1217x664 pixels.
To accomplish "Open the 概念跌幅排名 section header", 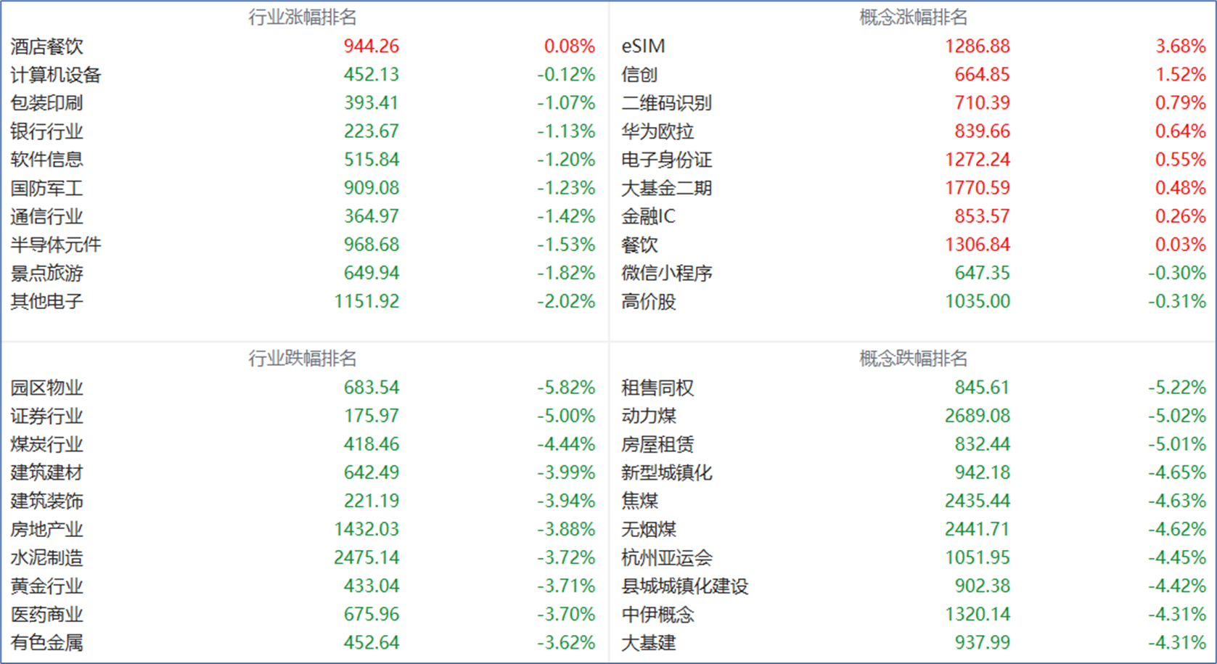I will (x=913, y=358).
